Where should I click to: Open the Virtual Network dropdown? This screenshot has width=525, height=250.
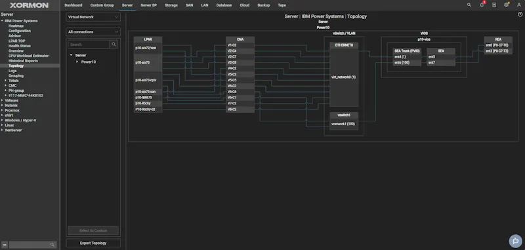click(93, 17)
